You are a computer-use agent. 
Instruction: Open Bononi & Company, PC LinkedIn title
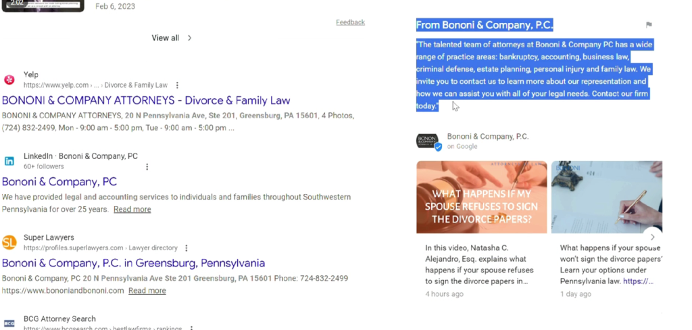click(59, 182)
